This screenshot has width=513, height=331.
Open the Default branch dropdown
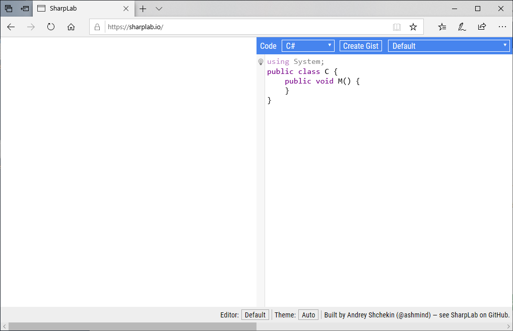pyautogui.click(x=448, y=45)
